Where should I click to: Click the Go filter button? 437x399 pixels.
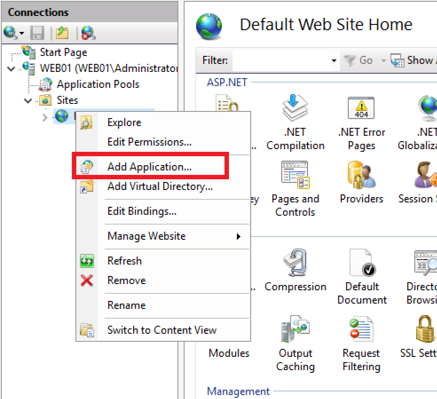(358, 60)
